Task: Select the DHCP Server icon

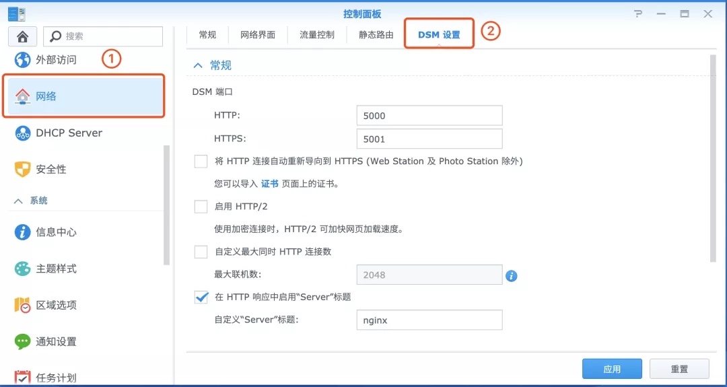Action: 23,133
